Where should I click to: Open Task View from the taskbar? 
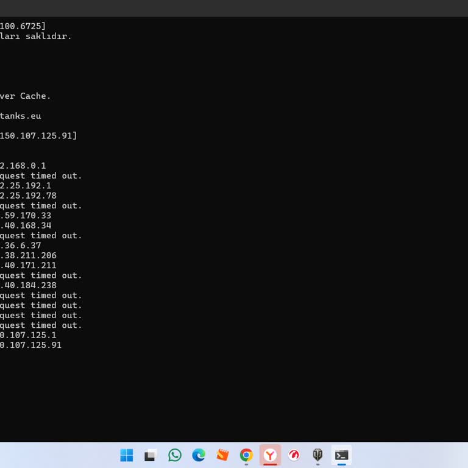point(151,455)
